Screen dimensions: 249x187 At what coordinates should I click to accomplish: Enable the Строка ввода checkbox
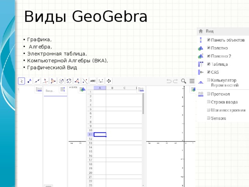pyautogui.click(x=209, y=102)
